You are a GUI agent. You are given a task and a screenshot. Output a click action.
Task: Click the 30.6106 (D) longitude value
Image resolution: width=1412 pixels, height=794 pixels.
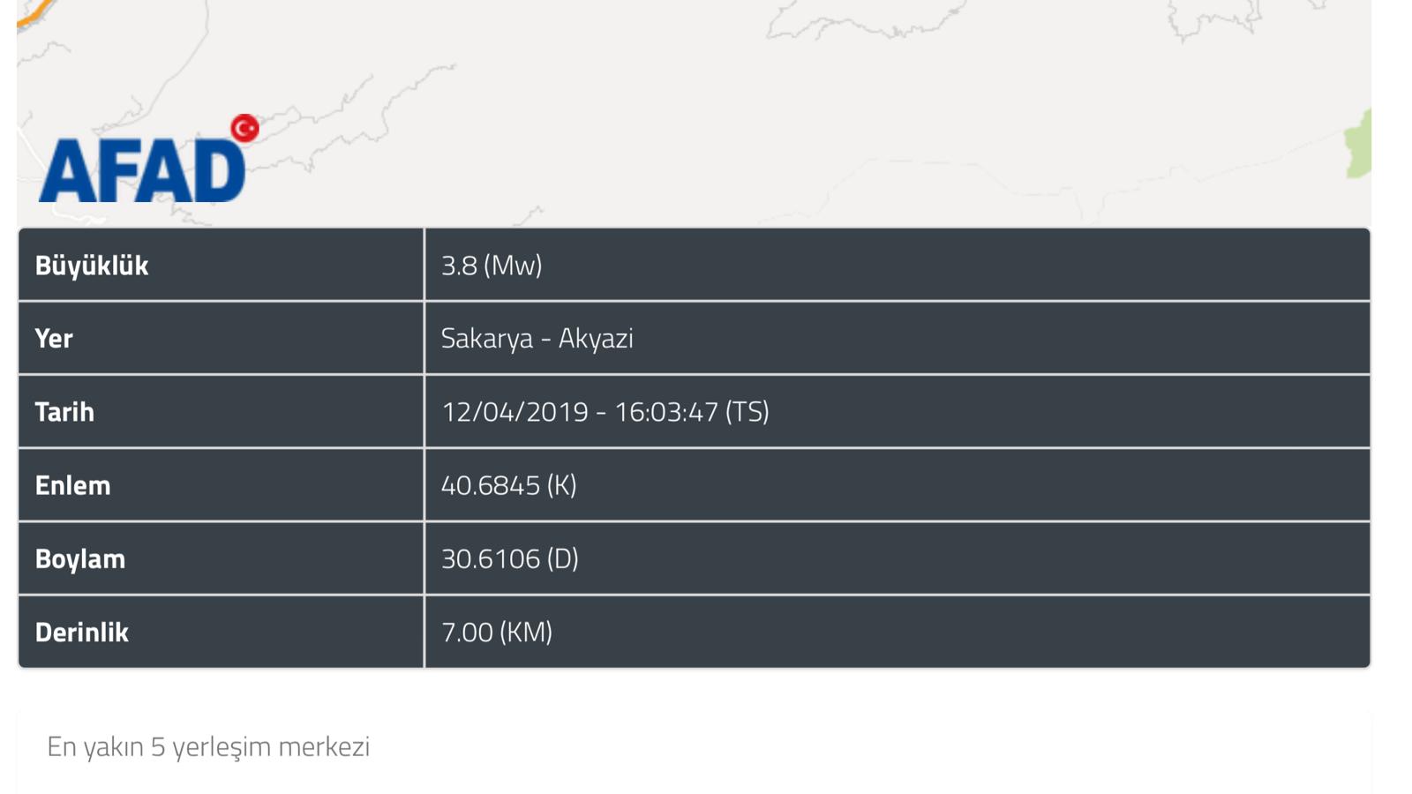coord(509,559)
